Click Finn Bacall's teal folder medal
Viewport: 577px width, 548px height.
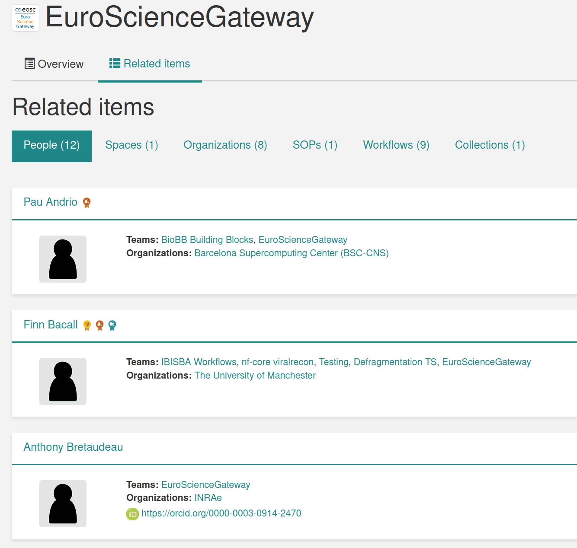(x=112, y=325)
